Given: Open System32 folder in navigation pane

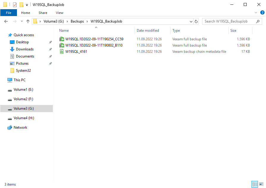Looking at the screenshot, I should (x=23, y=71).
